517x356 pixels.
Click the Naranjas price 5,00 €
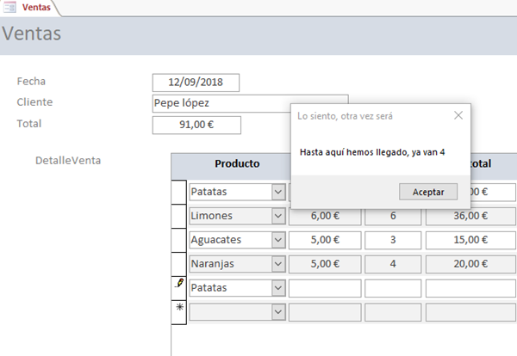325,264
